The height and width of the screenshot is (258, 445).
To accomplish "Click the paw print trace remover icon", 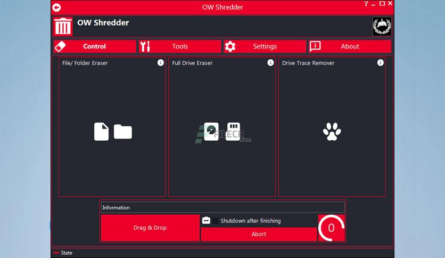I will pyautogui.click(x=332, y=132).
